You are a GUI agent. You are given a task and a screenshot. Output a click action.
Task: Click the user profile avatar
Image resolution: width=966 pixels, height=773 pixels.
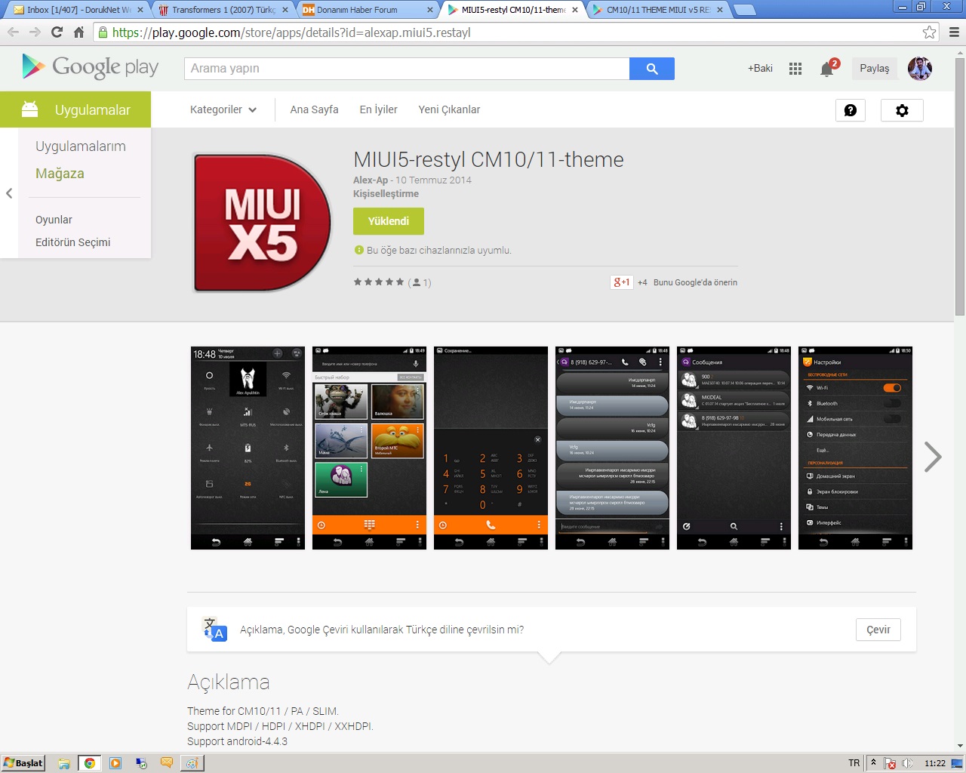tap(919, 69)
